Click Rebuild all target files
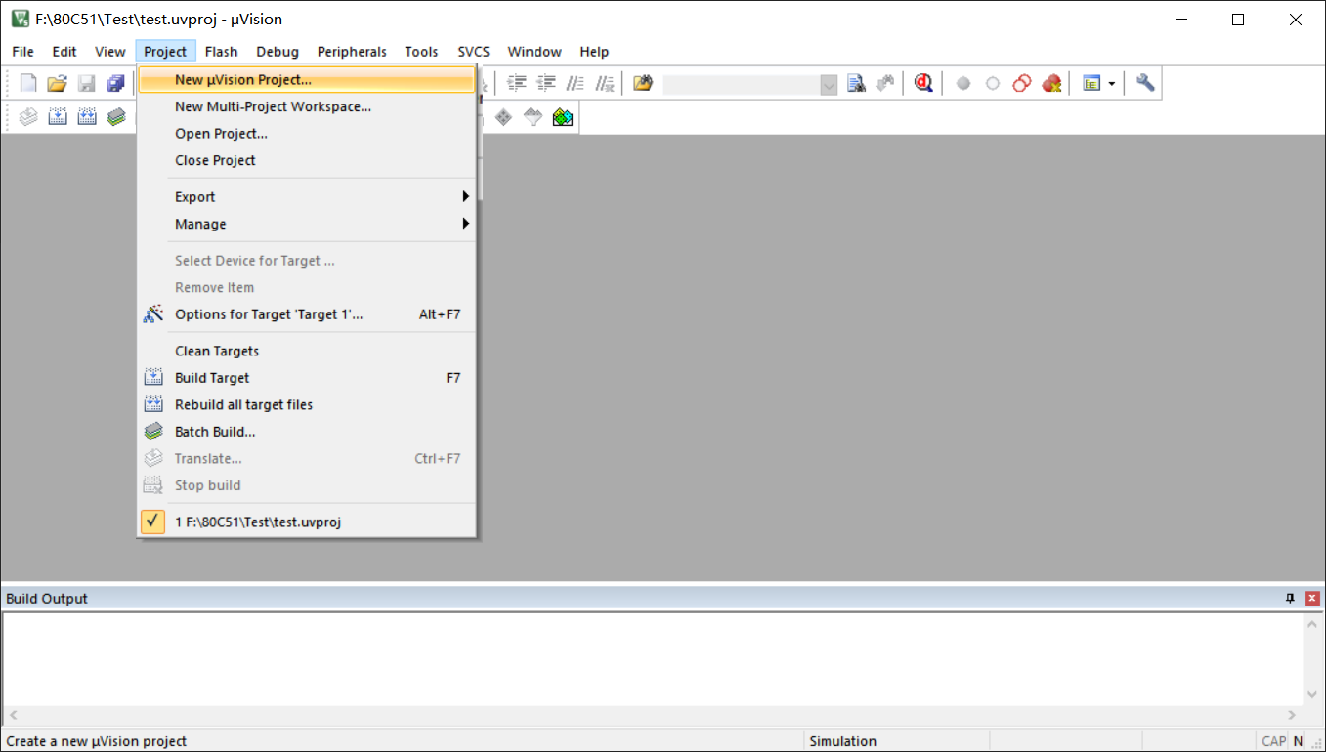This screenshot has height=752, width=1326. click(243, 404)
